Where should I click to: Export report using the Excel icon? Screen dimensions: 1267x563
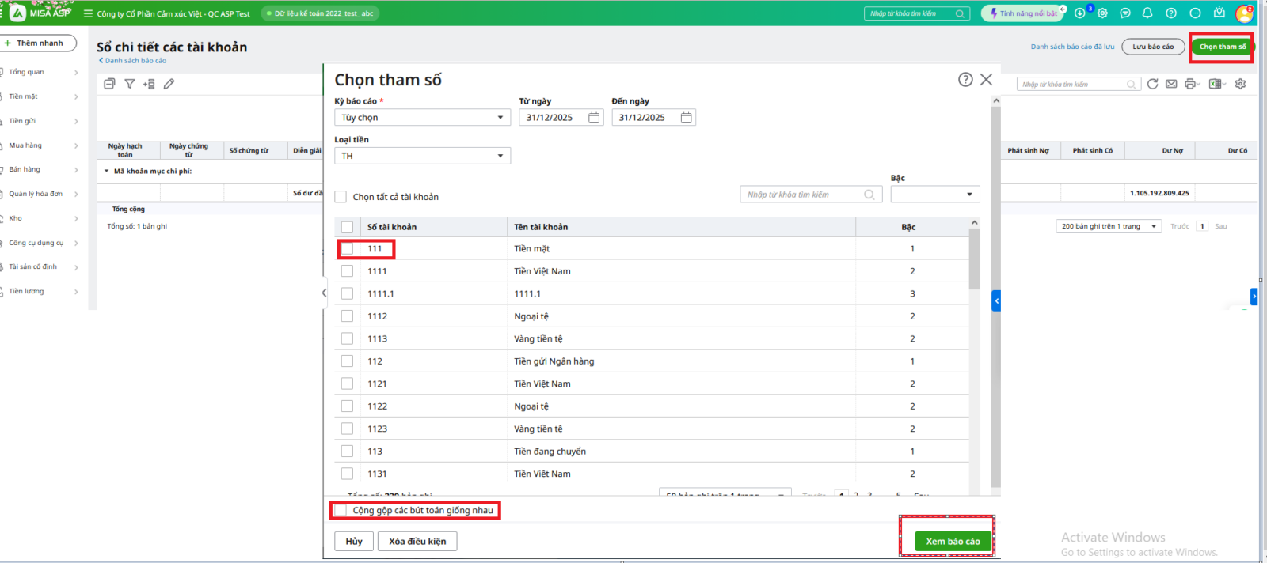pos(1215,84)
